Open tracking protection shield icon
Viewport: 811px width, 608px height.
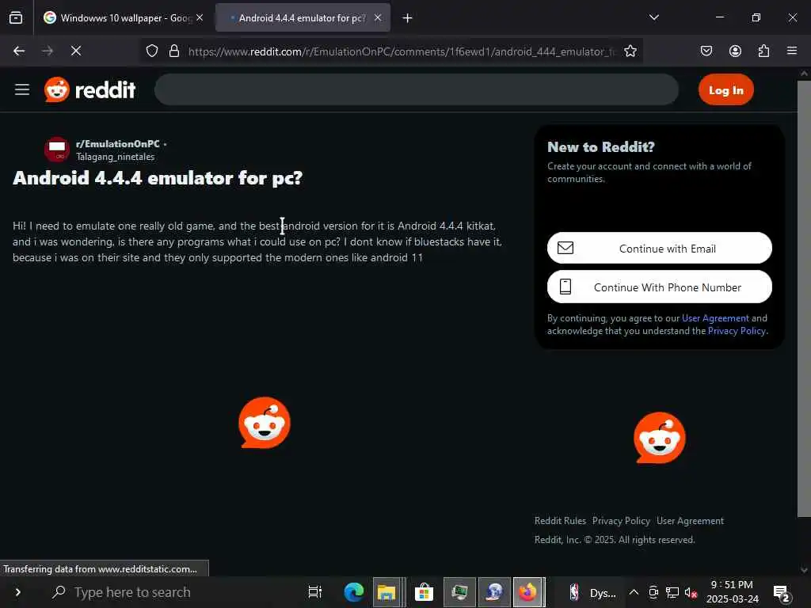(151, 51)
